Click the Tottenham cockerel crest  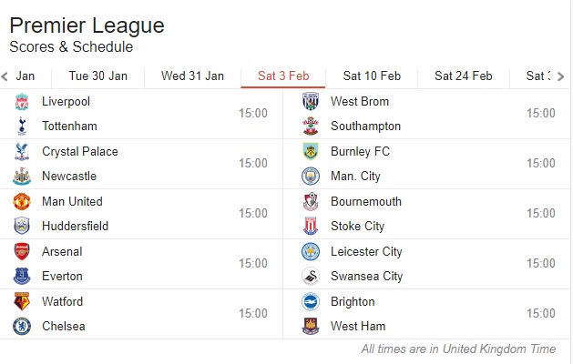coord(22,126)
